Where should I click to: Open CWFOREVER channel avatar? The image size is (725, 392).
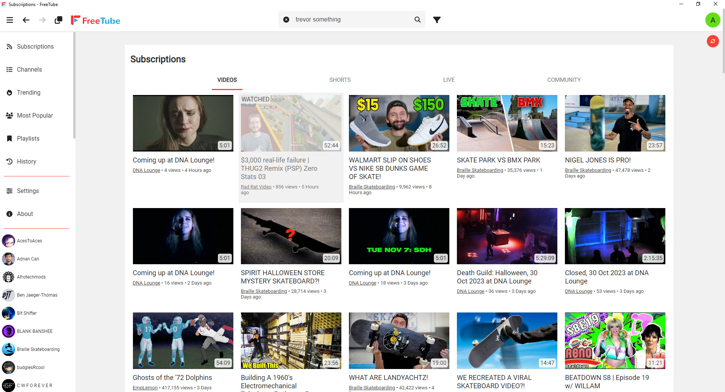point(8,385)
